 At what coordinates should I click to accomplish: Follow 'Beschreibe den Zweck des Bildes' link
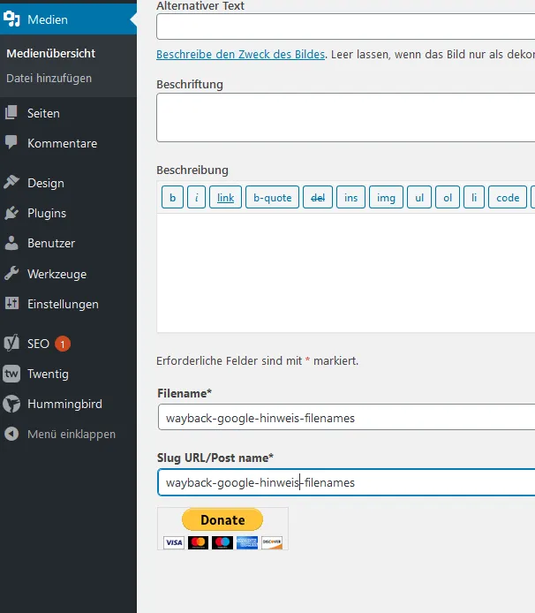pos(241,55)
